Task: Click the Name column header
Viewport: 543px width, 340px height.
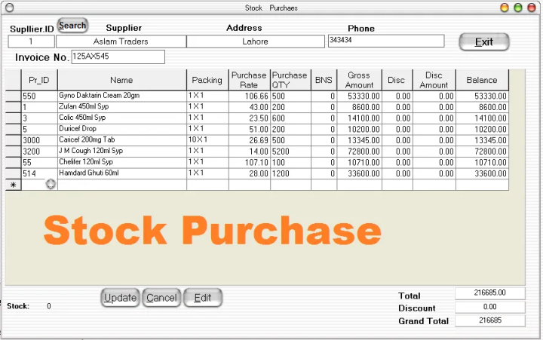Action: pyautogui.click(x=121, y=80)
